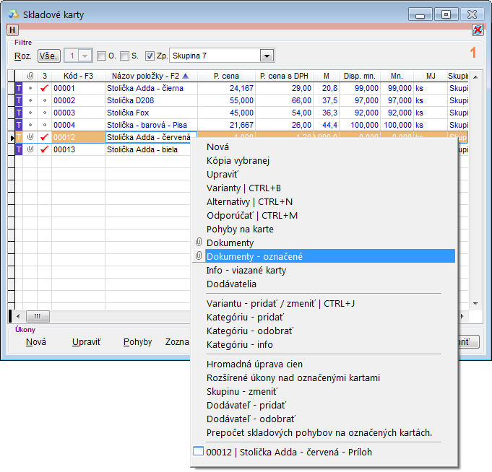Viewport: 492px width, 472px height.
Task: Select the row Stolička - barová - Pisa
Action: coord(241,125)
